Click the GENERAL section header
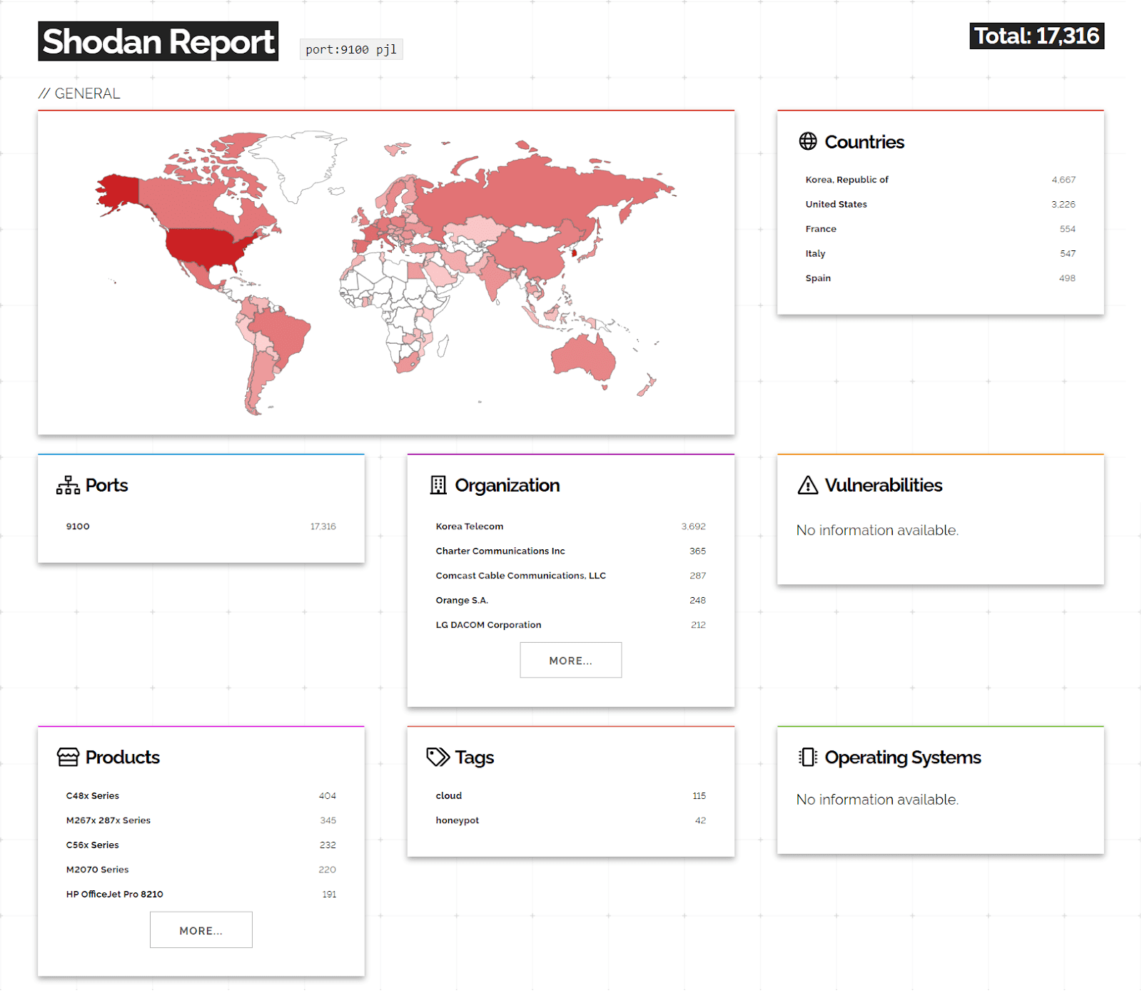1142x993 pixels. pos(81,93)
